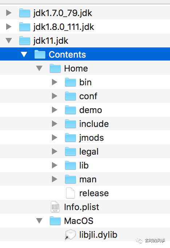Click the jdk1.7.0_79.jdk folder icon
This screenshot has width=170, height=248.
click(25, 13)
